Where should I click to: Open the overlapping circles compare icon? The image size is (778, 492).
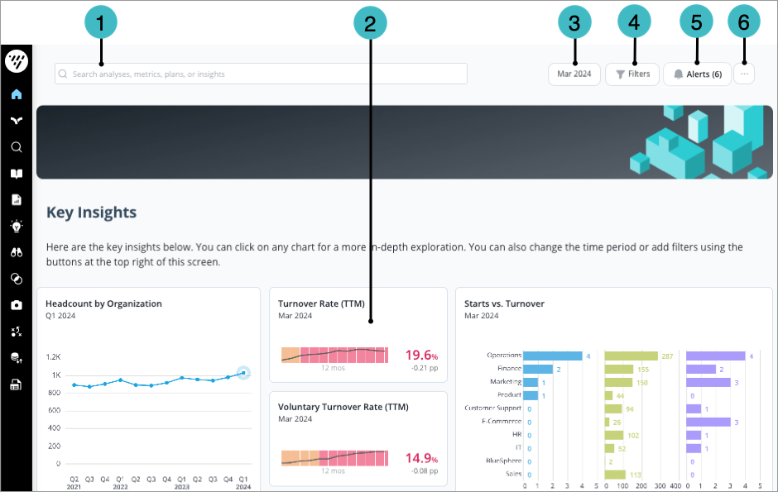[x=16, y=279]
